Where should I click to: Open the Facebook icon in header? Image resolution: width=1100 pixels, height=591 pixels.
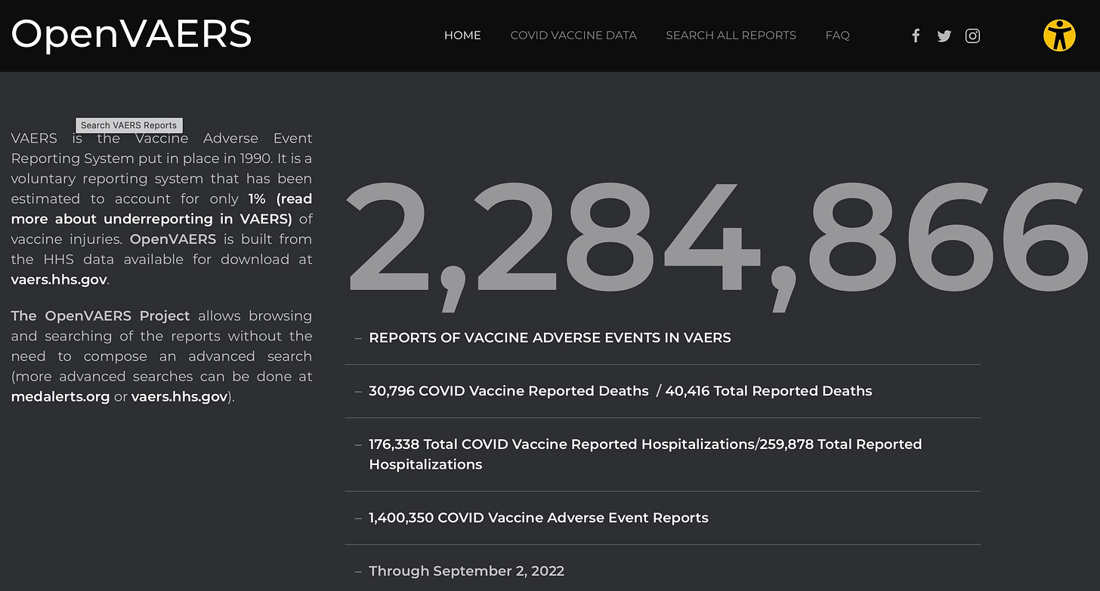pyautogui.click(x=916, y=35)
